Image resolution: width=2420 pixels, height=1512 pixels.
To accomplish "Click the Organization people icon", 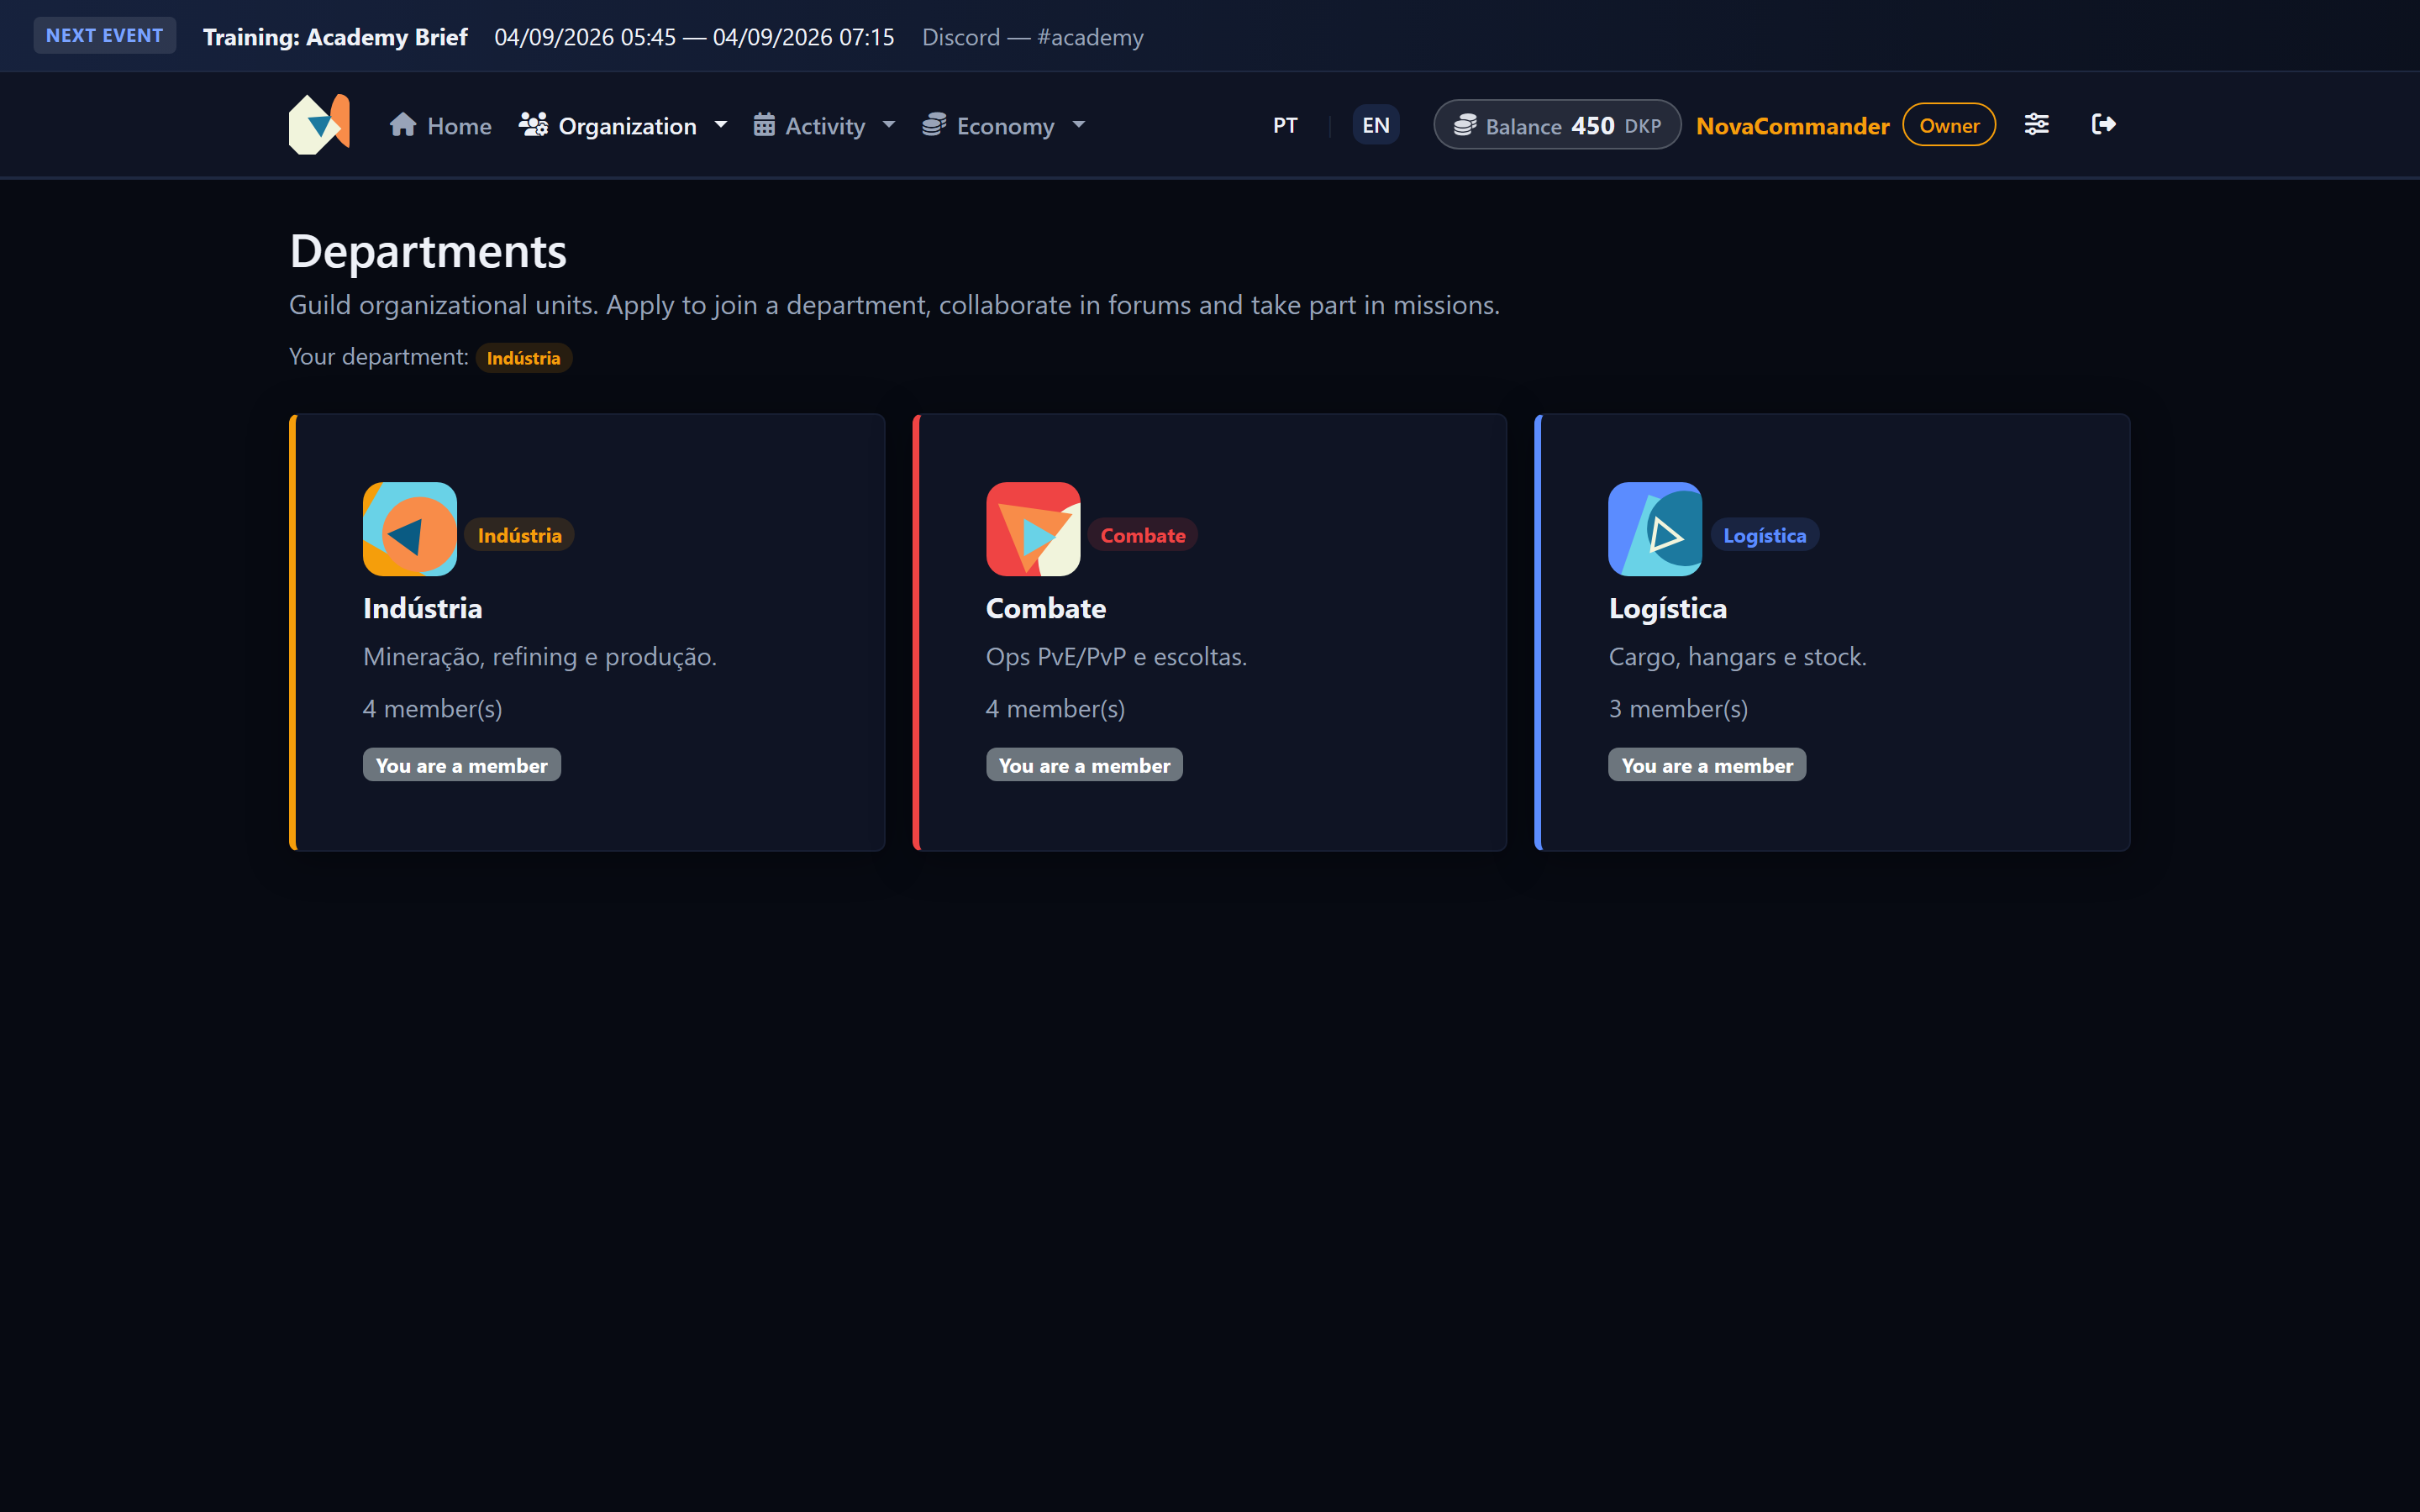I will point(533,125).
